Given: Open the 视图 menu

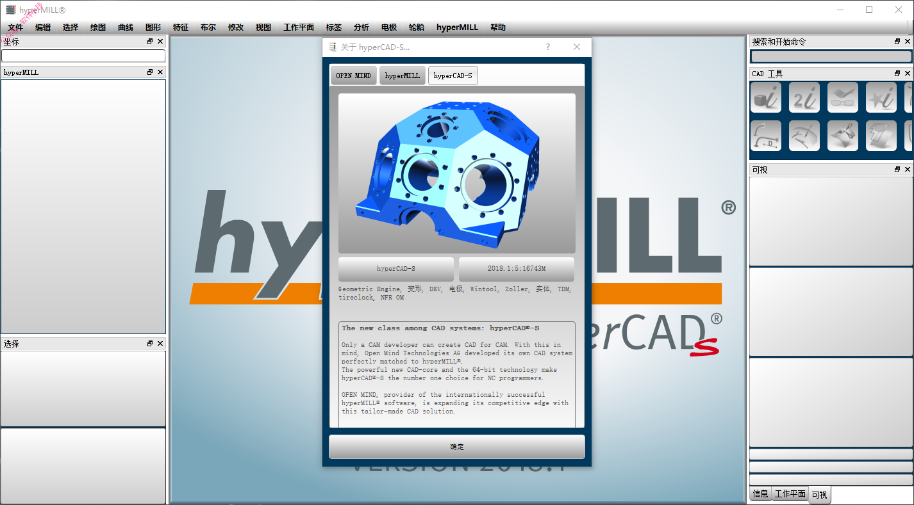Looking at the screenshot, I should point(263,28).
